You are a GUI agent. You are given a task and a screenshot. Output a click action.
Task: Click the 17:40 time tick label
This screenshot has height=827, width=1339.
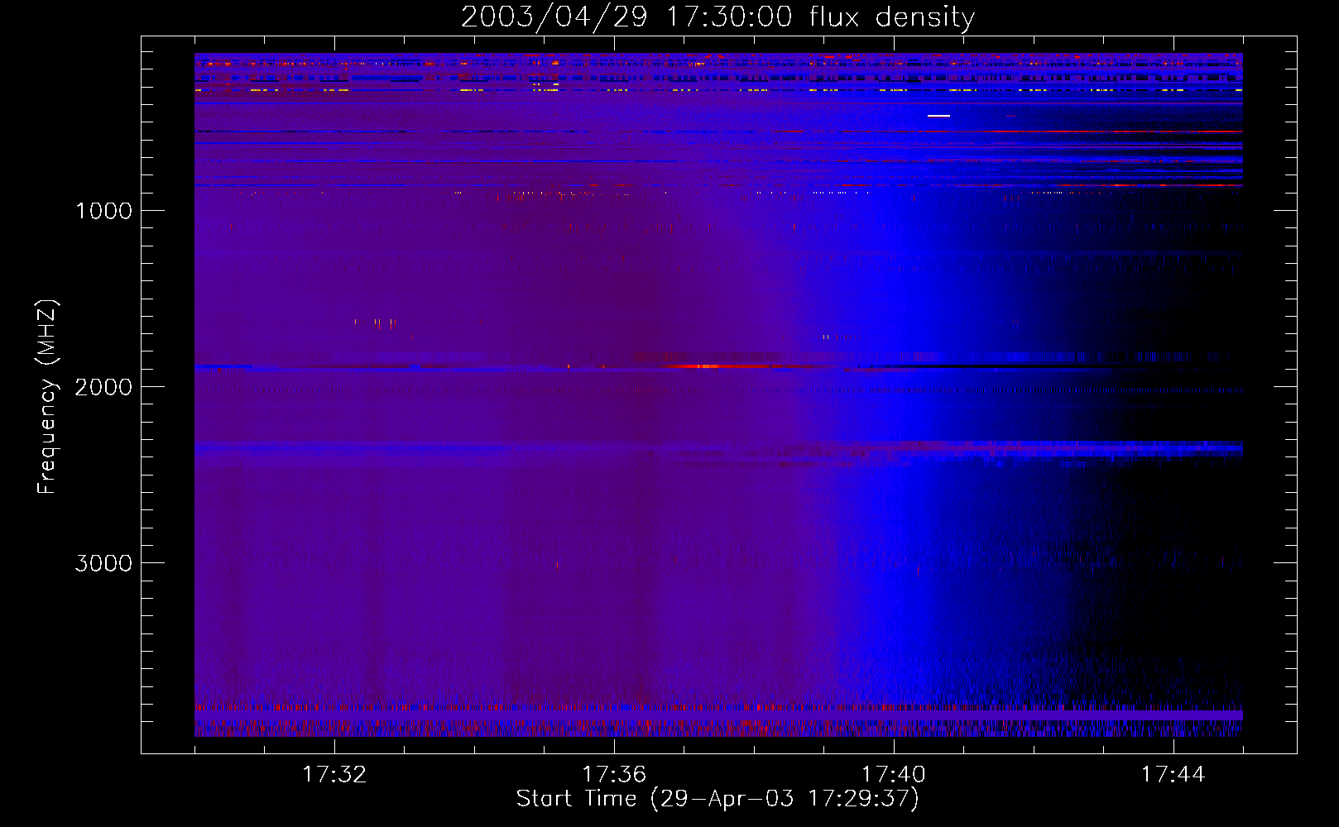(x=894, y=775)
